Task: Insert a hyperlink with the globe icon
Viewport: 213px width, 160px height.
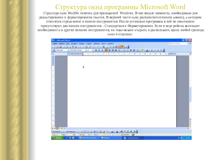Action: [104, 47]
